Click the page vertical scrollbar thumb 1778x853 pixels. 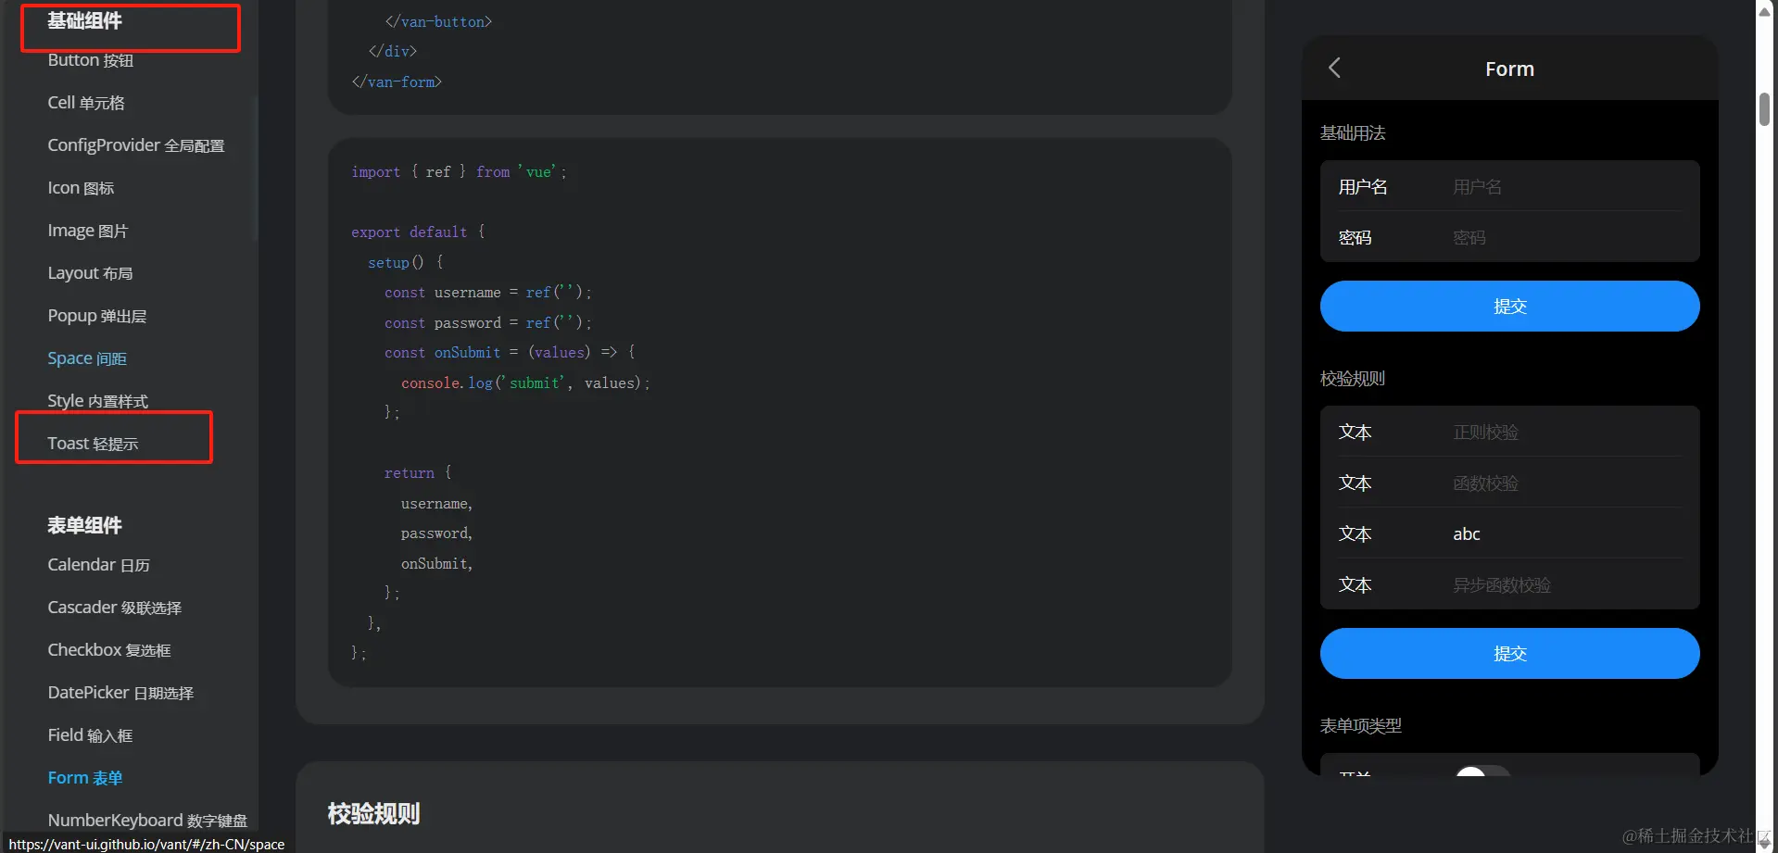pos(1765,109)
